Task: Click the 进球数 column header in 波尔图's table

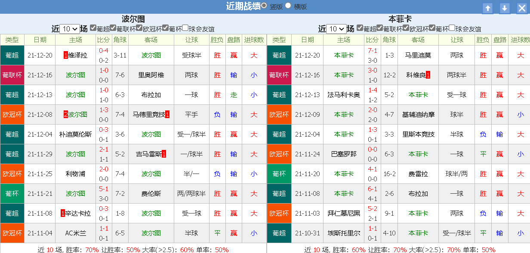Action: 254,40
